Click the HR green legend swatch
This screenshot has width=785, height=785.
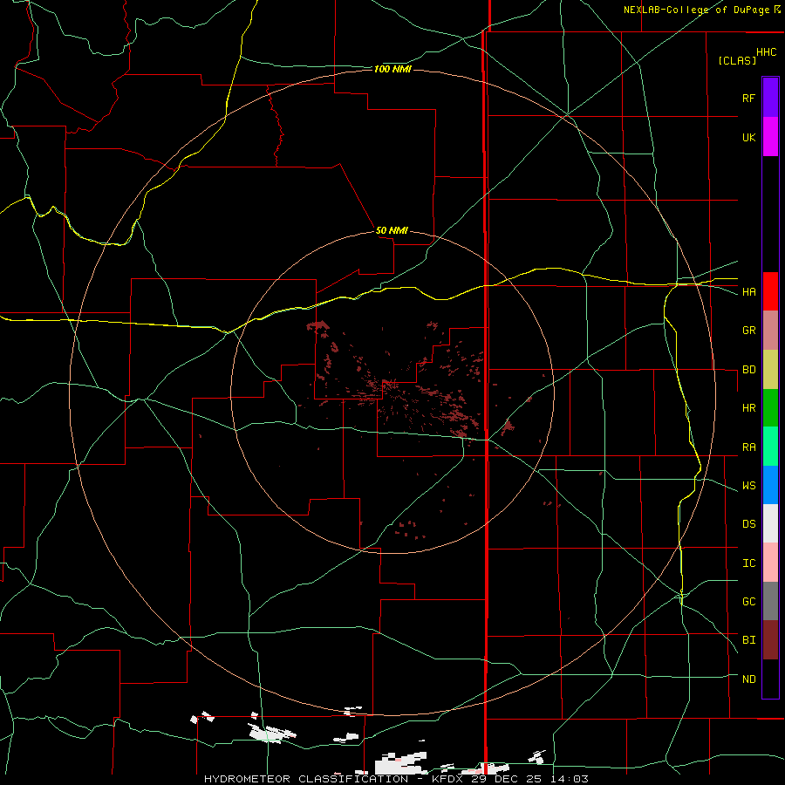pyautogui.click(x=770, y=408)
